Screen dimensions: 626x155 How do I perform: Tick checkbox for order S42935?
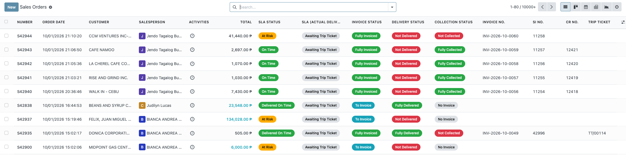tap(6, 133)
